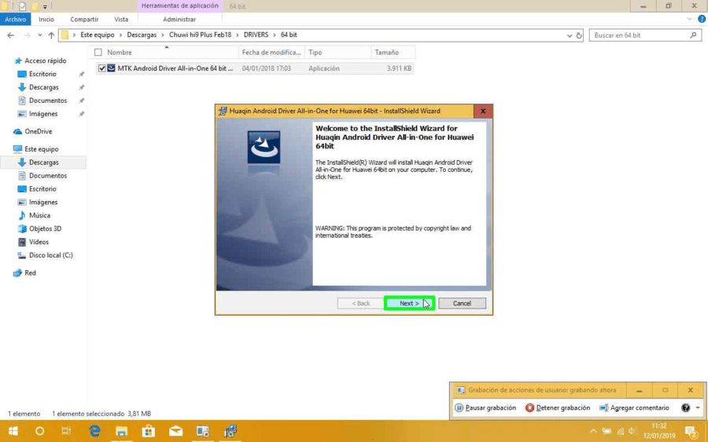Cancel the InstallShield Wizard
The image size is (708, 442).
[462, 303]
